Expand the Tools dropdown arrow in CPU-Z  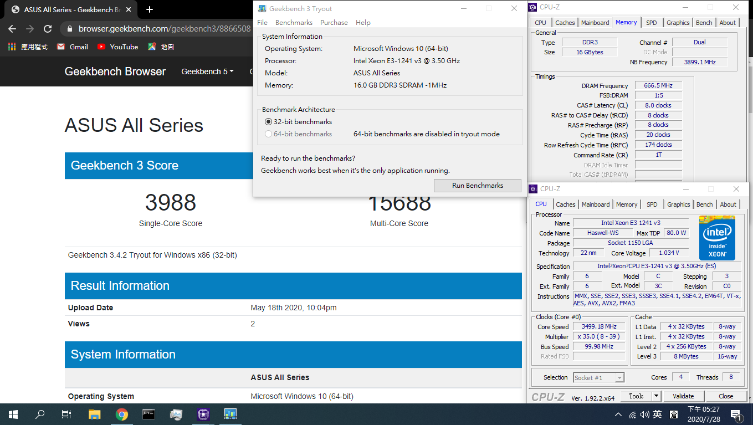click(x=656, y=396)
